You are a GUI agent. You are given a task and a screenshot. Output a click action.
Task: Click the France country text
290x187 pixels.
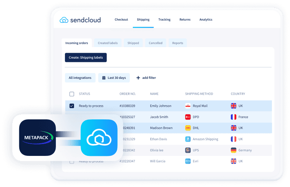pos(243,117)
